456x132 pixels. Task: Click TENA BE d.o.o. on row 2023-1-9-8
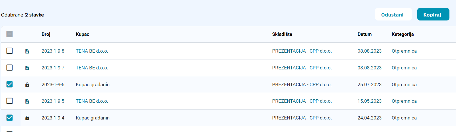pyautogui.click(x=92, y=51)
